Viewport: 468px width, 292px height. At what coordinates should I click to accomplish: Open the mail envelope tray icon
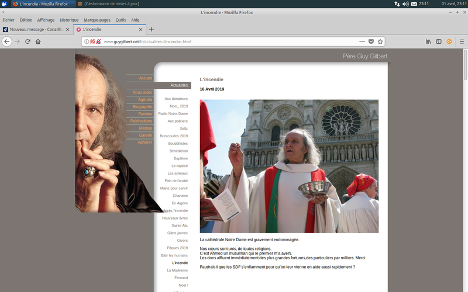coord(414,4)
